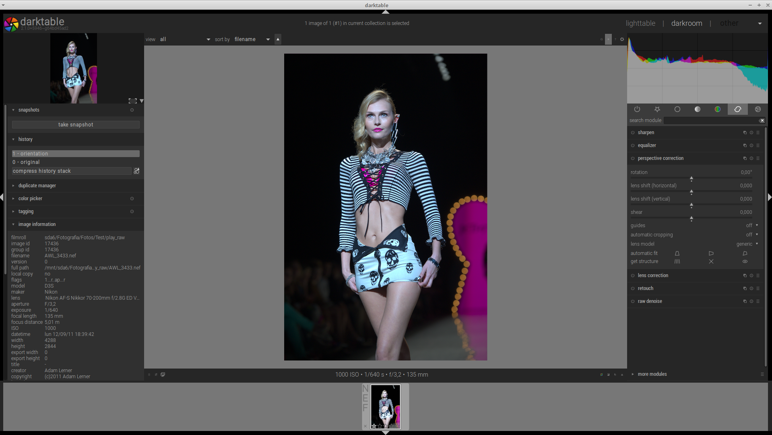Get structure lines analysis
Image resolution: width=772 pixels, height=435 pixels.
click(677, 261)
